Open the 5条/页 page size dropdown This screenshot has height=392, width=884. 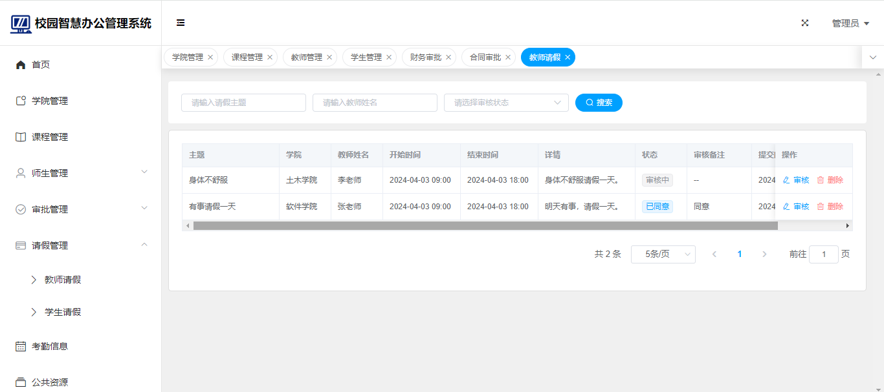coord(663,254)
